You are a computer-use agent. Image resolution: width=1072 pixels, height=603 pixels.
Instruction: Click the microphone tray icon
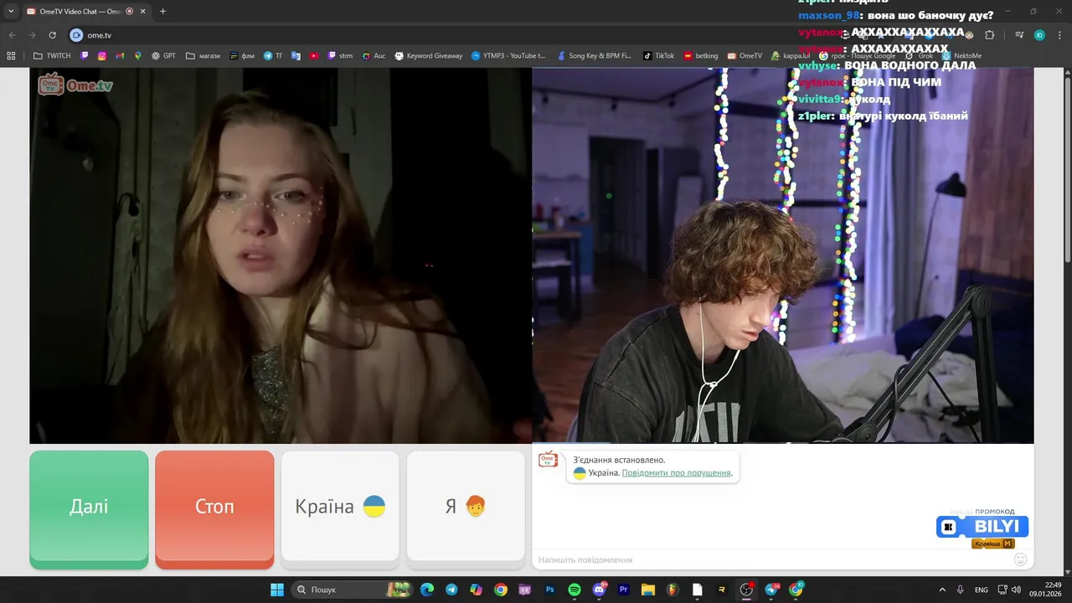coord(961,590)
